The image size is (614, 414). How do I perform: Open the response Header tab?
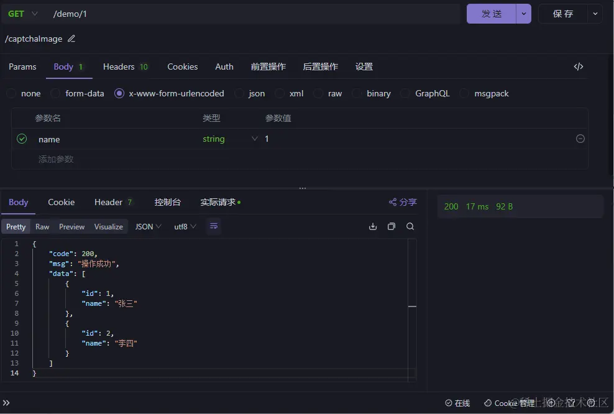click(x=112, y=202)
